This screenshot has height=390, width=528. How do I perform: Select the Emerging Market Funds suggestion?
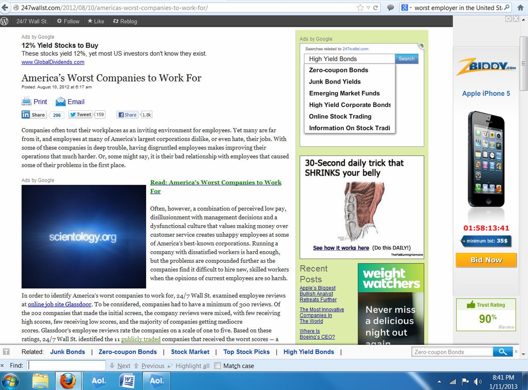344,93
